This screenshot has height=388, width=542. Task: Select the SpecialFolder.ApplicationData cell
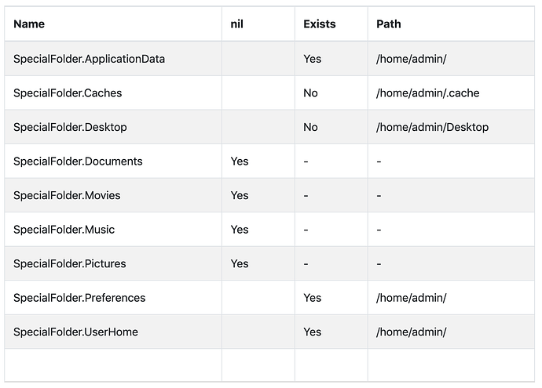[x=113, y=59]
